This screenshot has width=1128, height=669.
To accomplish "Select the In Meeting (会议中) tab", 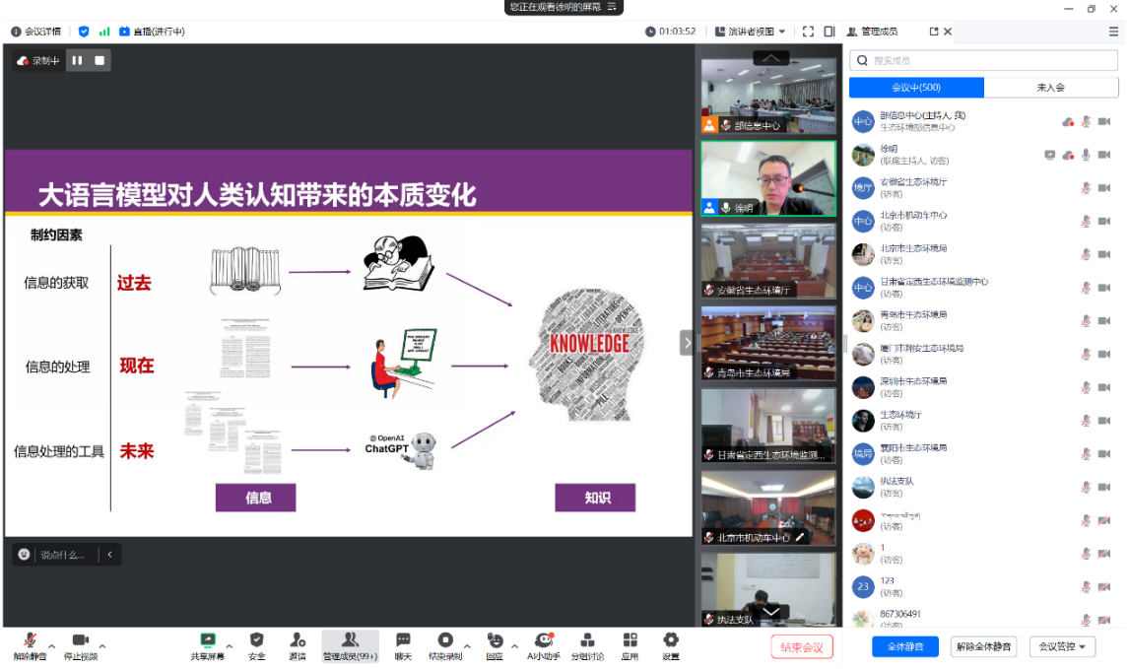I will coord(916,88).
